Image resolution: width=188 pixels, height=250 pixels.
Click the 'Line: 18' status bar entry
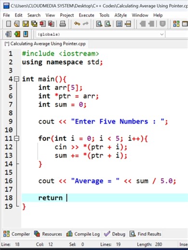[10, 244]
